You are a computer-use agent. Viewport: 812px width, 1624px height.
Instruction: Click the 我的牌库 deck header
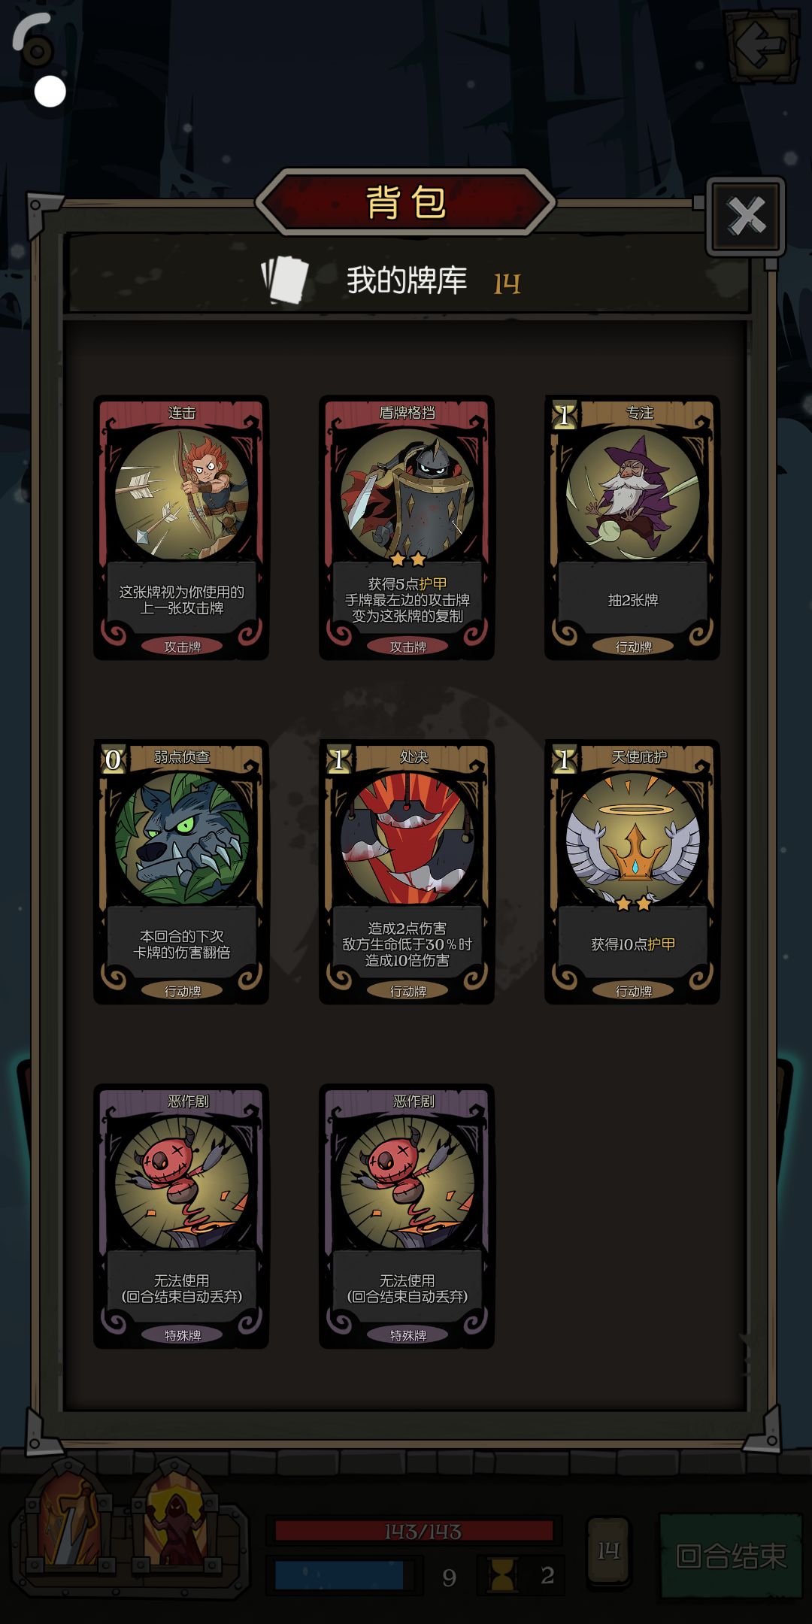[407, 280]
